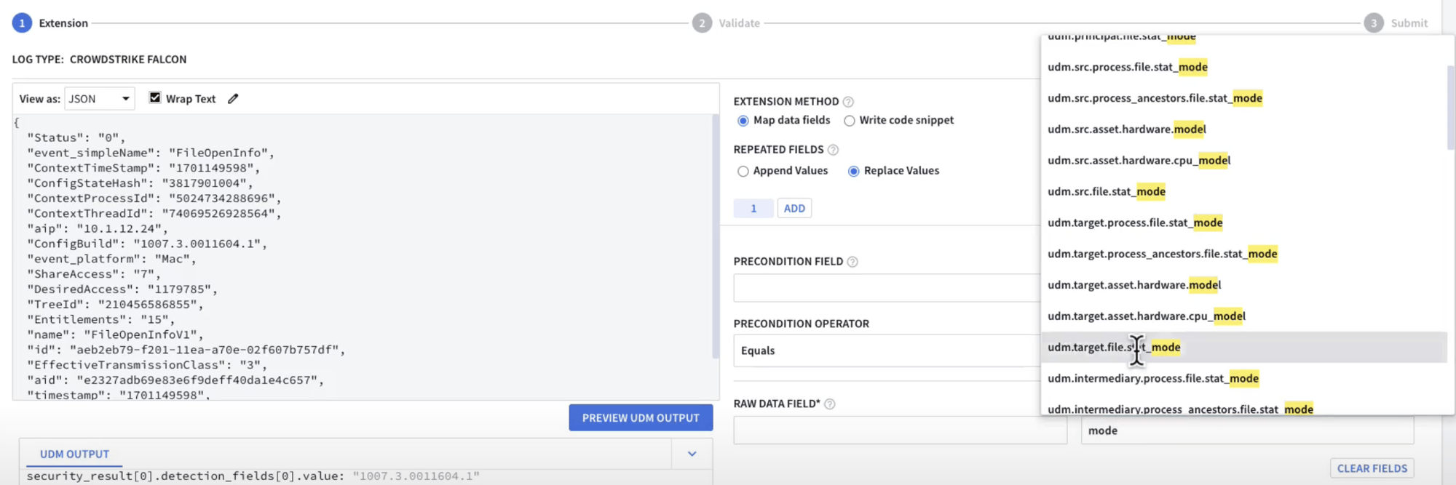Click the step 2 Validate circle icon
The width and height of the screenshot is (1456, 485).
point(702,23)
